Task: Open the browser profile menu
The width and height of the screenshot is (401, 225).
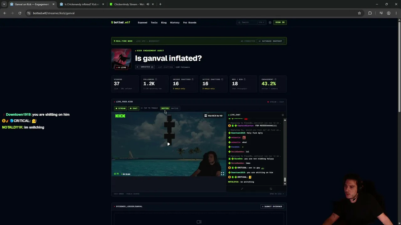Action: [389, 13]
